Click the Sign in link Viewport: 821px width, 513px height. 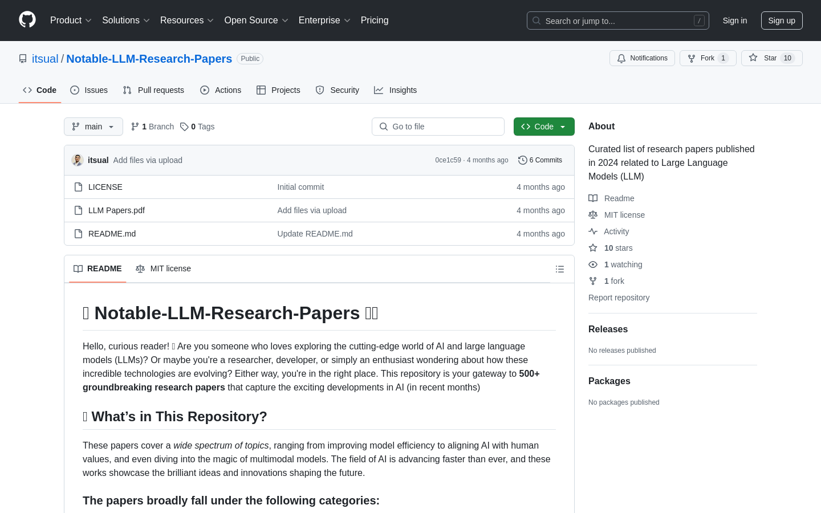[x=735, y=21]
